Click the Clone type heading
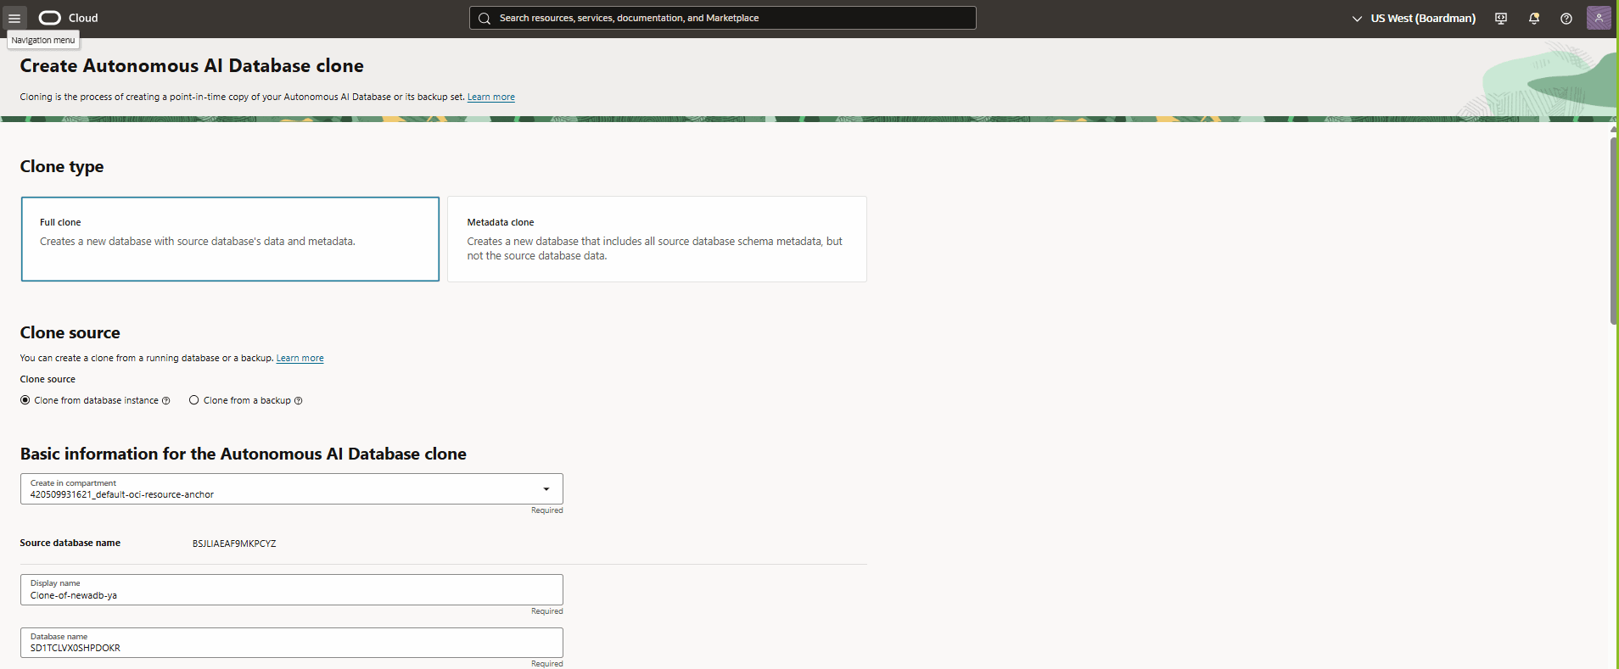 [x=62, y=166]
